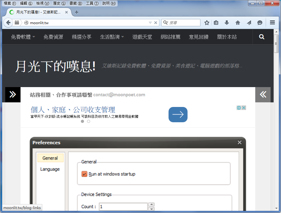The image size is (281, 213).
Task: Bookmark this page with the star icon
Action: 207,23
